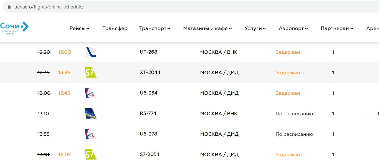The width and height of the screenshot is (379, 165).
Task: Click the UTair logo for flight UT-268
Action: click(91, 52)
